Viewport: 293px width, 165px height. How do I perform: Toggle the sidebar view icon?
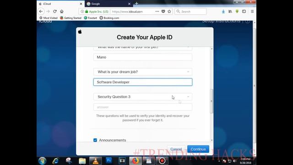point(244,11)
